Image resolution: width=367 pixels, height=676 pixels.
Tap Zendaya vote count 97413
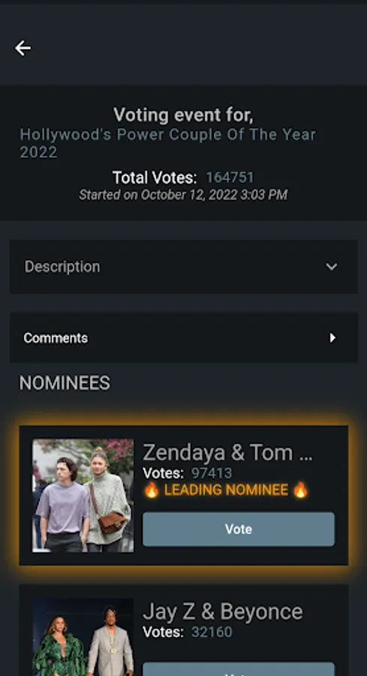click(212, 473)
